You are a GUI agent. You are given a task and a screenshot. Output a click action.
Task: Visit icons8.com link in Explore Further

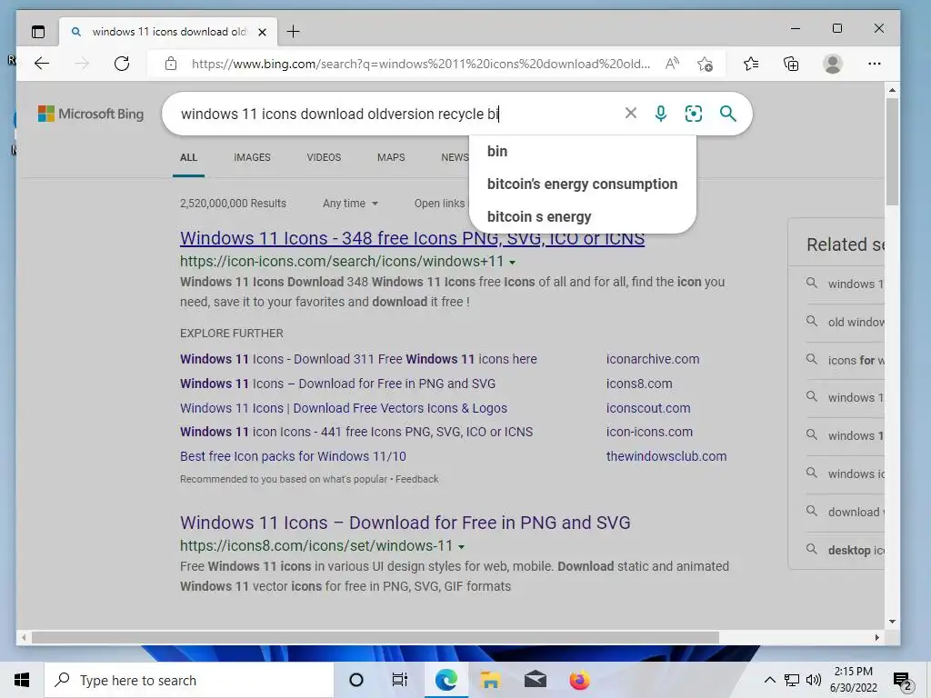(639, 384)
